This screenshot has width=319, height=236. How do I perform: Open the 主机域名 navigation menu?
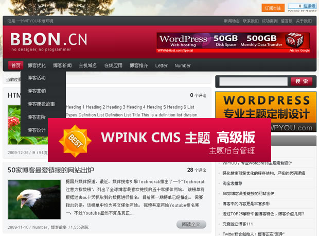point(87,65)
